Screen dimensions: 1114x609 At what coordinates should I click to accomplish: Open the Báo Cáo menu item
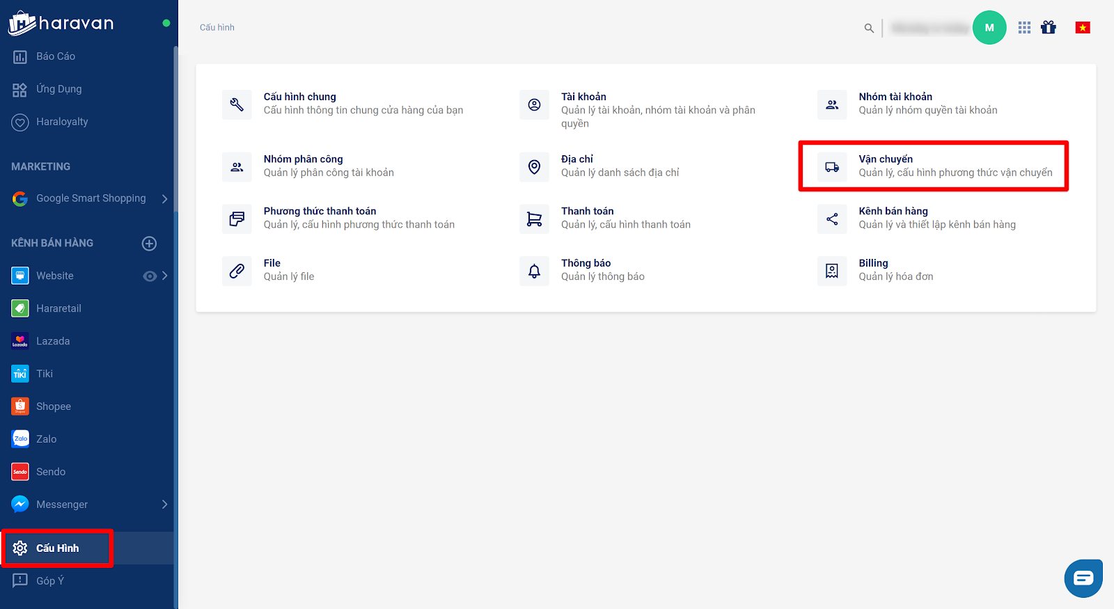point(87,56)
